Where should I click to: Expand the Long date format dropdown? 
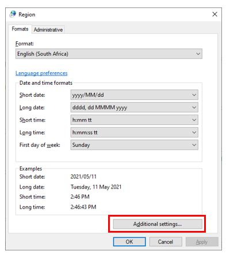(134, 108)
